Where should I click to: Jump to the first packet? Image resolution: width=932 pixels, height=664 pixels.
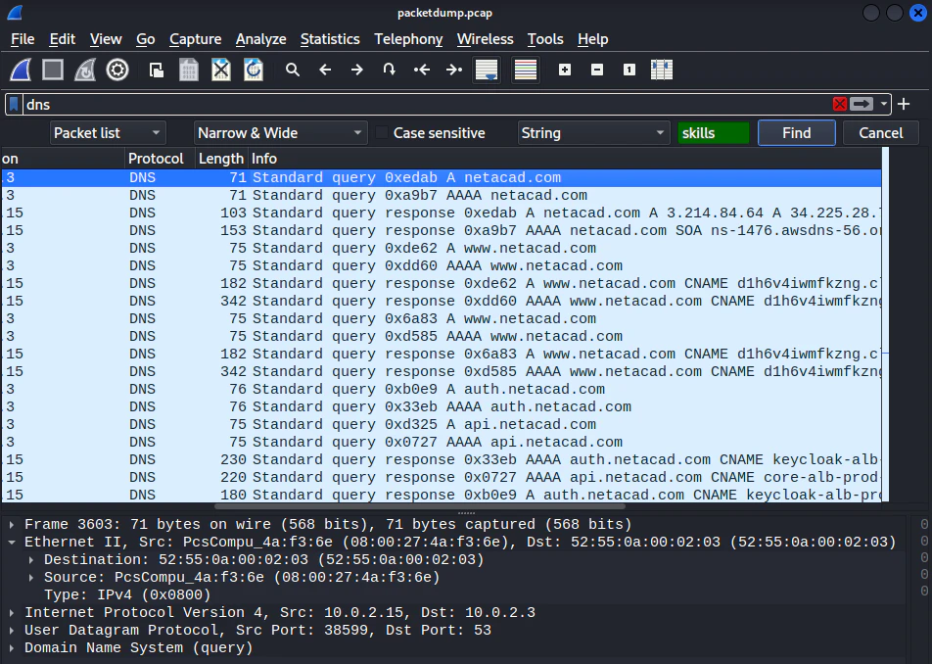[x=421, y=71]
